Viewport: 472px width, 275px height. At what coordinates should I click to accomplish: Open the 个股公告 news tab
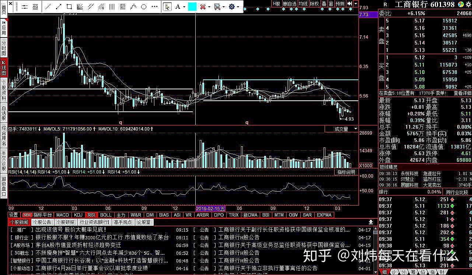42,222
